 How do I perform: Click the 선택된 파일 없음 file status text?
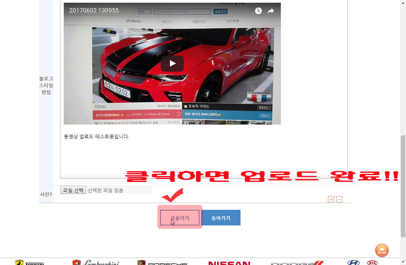(x=105, y=190)
